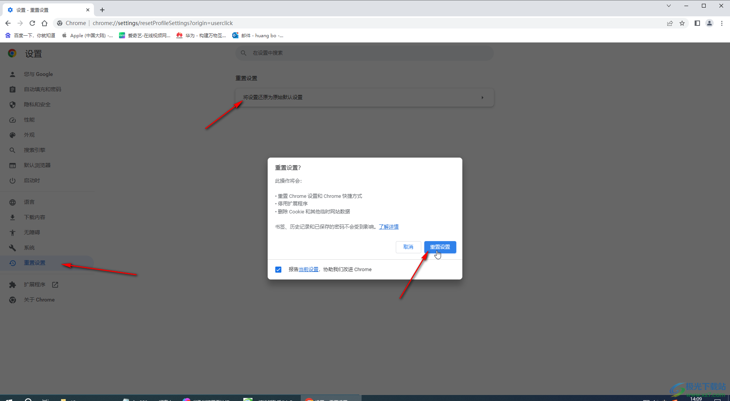Screen dimensions: 730x401
Task: Click the Chrome logo beside 设置
Action: point(12,53)
